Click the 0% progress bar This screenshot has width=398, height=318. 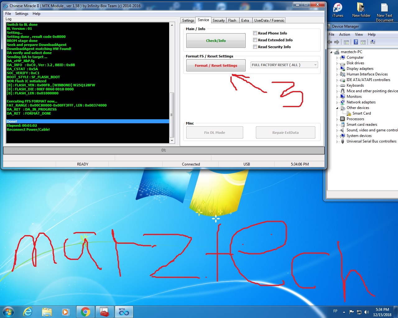tap(164, 150)
